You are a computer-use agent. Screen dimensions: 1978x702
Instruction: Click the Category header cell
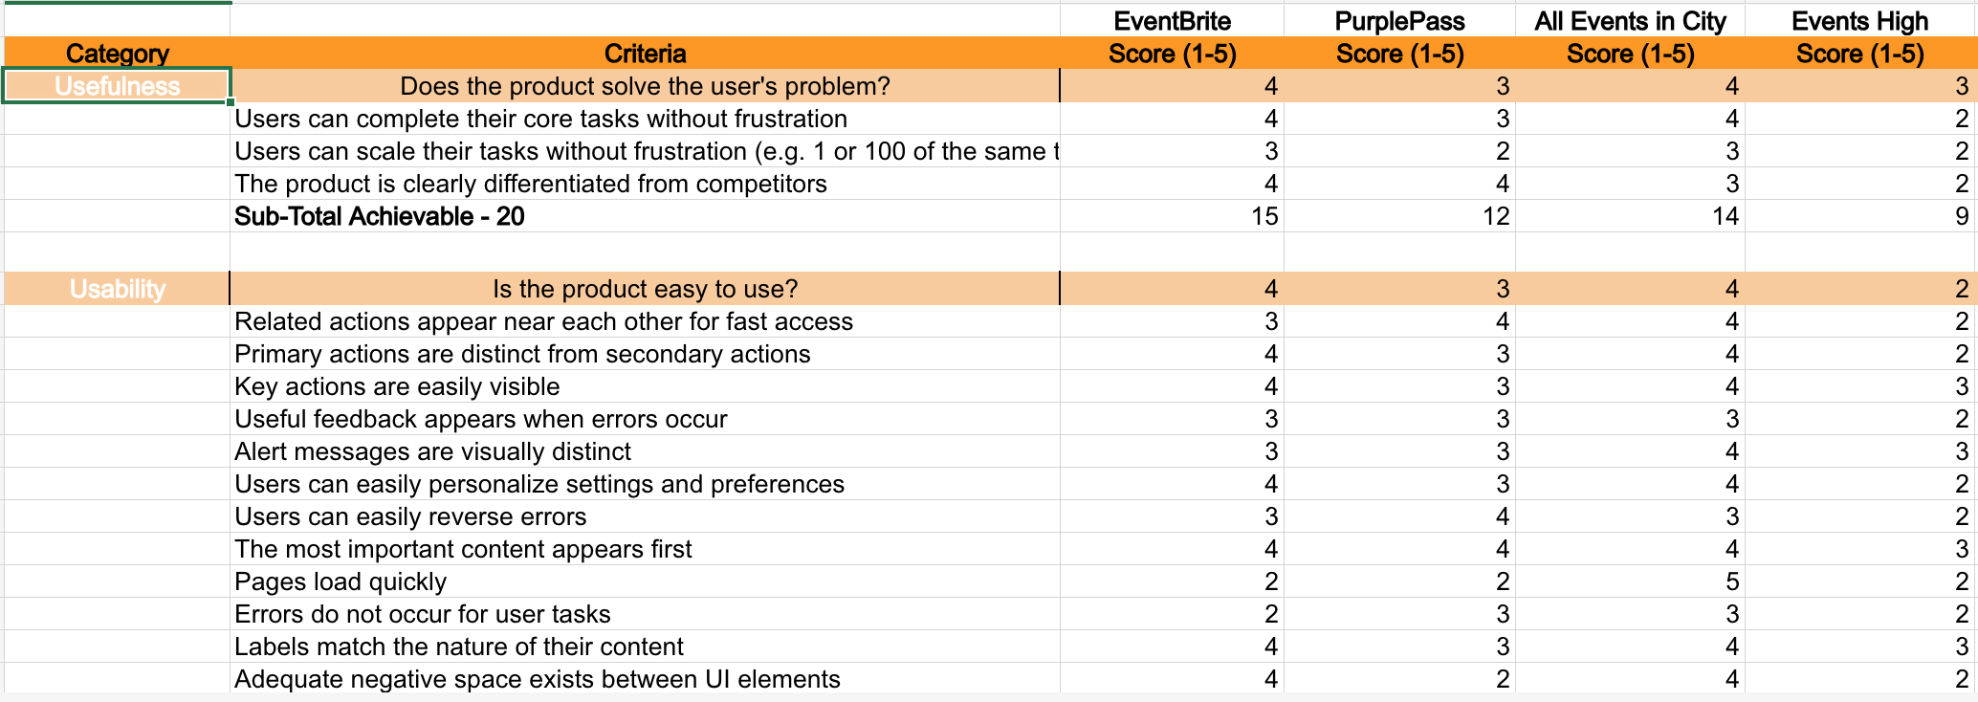click(x=117, y=54)
